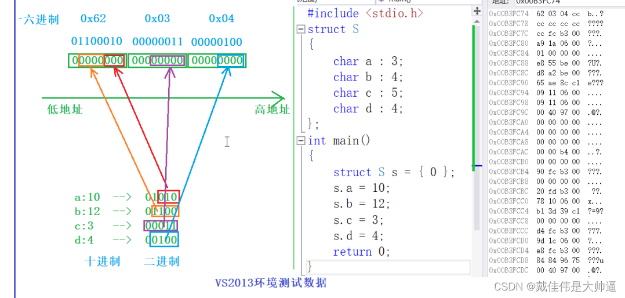Select memory row 0x00B3FCD8
The height and width of the screenshot is (298, 625).
point(547,260)
